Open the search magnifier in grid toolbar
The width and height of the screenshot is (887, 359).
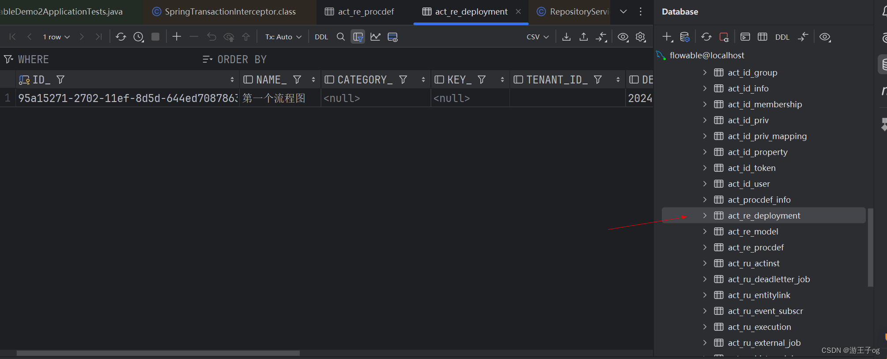pyautogui.click(x=340, y=37)
